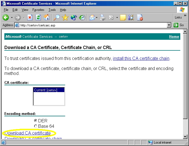The image size is (189, 146).
Task: Click the Internet Explorer title bar icon
Action: (x=4, y=3)
